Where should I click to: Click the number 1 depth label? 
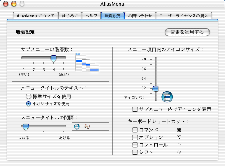24,69
